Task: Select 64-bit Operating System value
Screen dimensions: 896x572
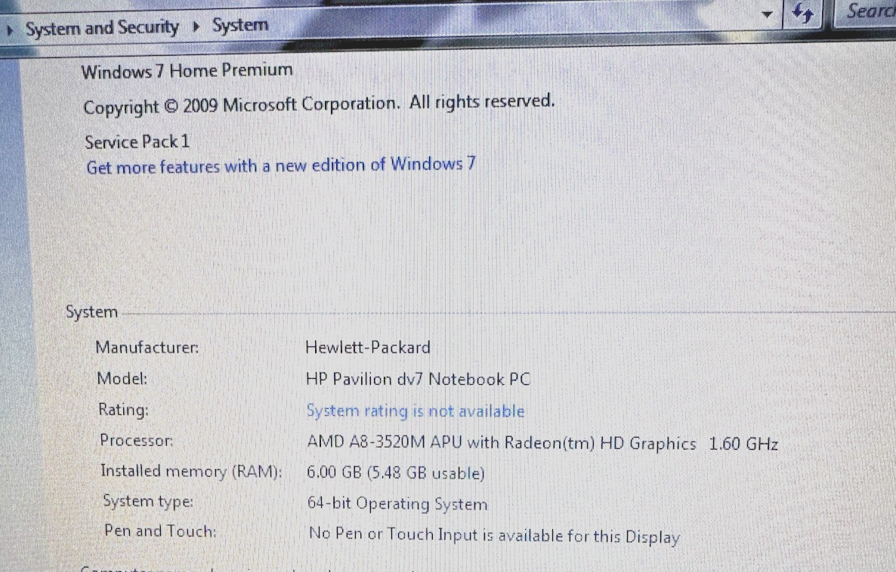Action: click(x=397, y=503)
